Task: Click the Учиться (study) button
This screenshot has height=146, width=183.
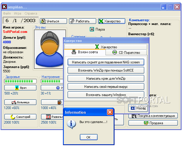Action: click(x=53, y=21)
